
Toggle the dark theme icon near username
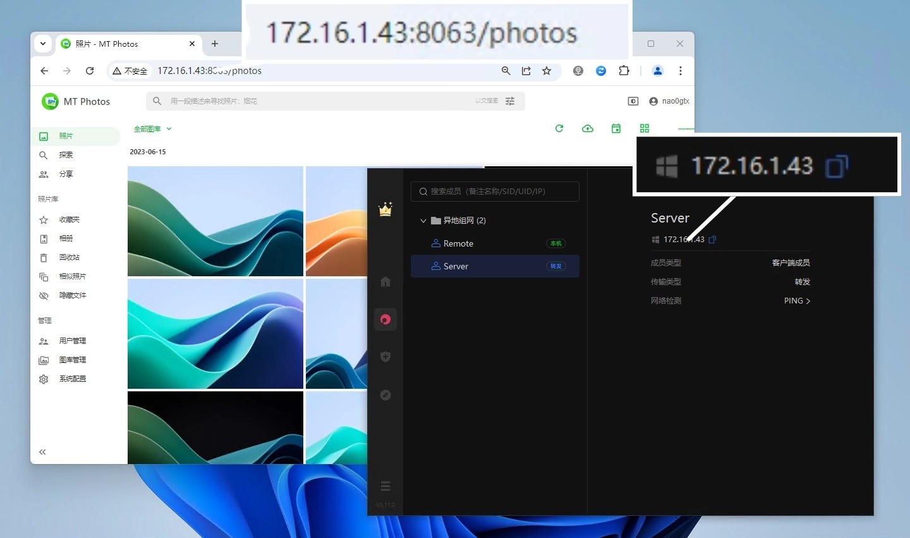(633, 101)
